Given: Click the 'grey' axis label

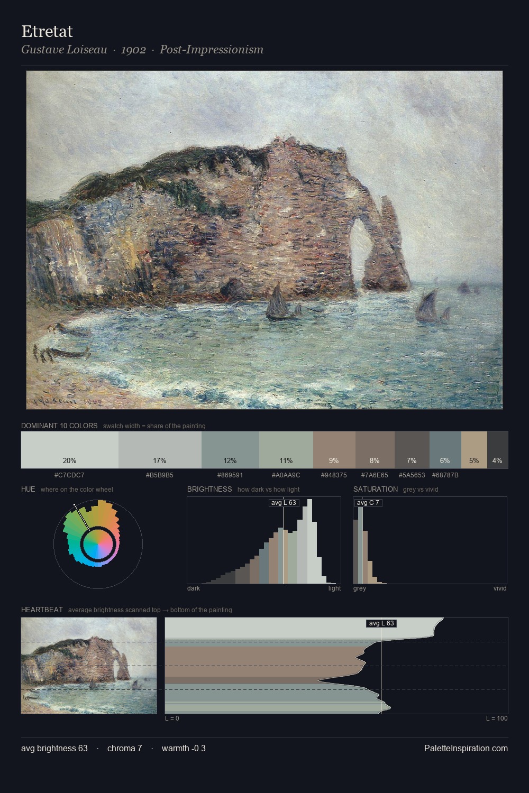Looking at the screenshot, I should pos(360,588).
